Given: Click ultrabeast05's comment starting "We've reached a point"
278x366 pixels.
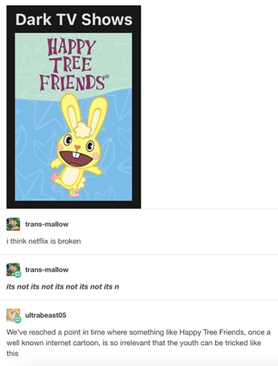Looking at the screenshot, I should point(138,343).
